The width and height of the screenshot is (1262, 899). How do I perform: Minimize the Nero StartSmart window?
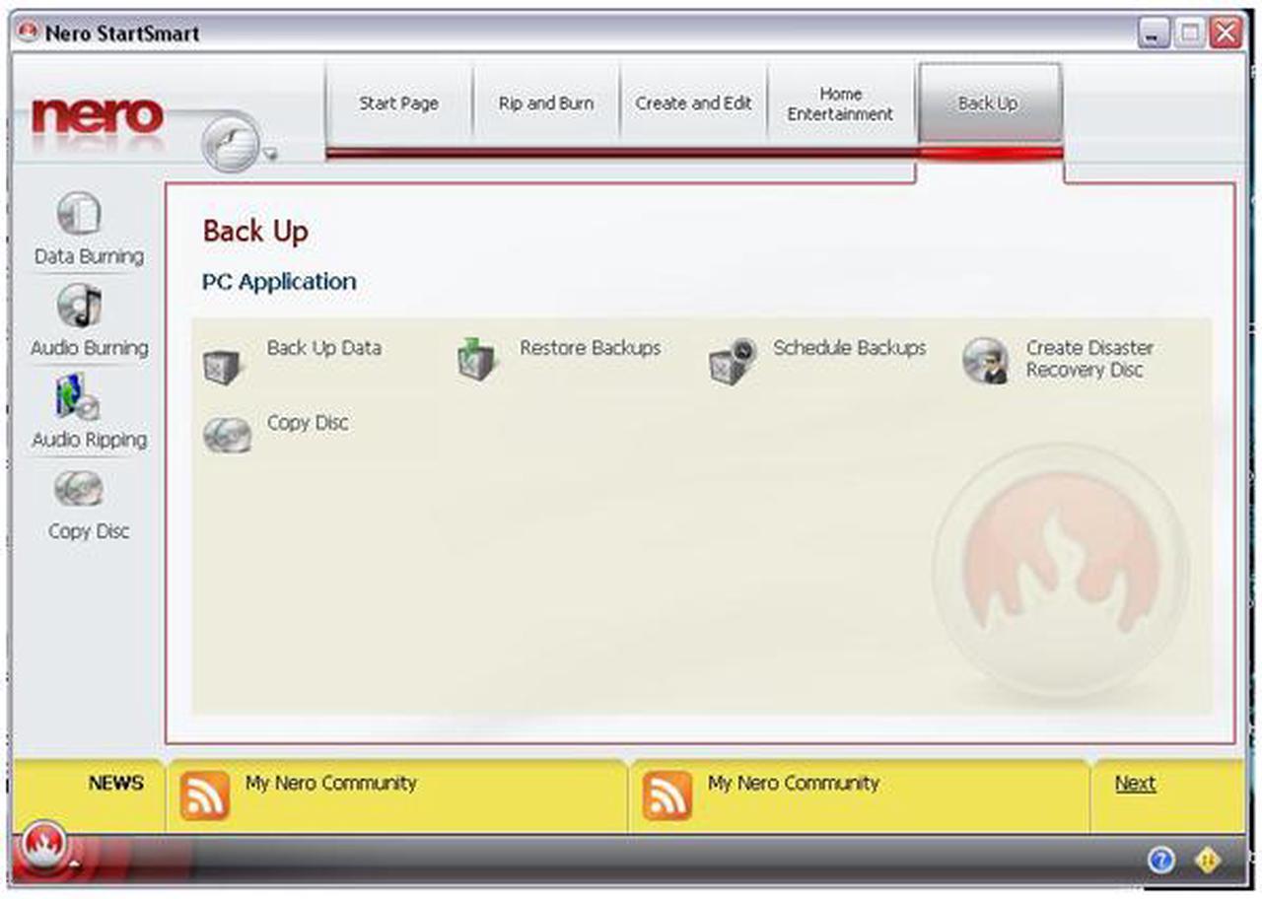tap(1155, 35)
